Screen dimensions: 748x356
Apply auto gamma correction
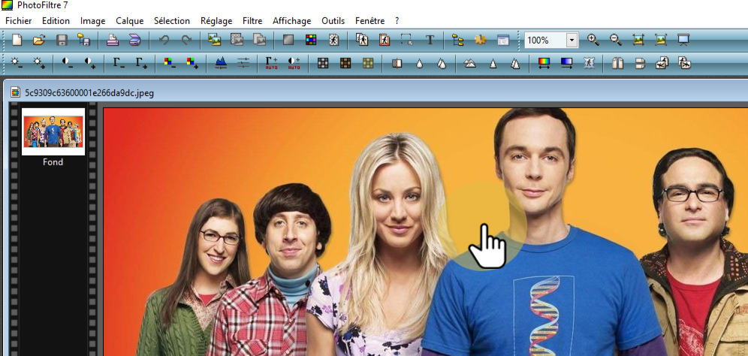point(271,63)
